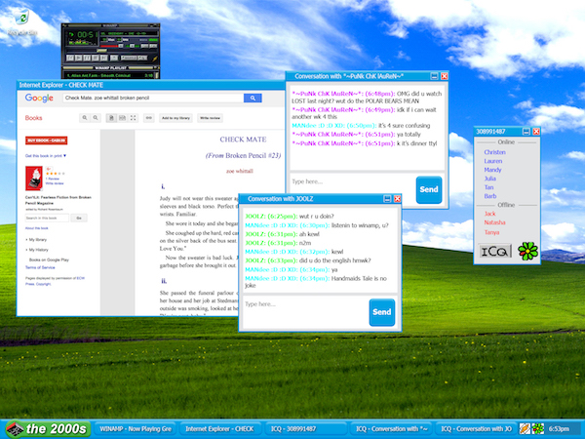Viewport: 585px width, 439px height.
Task: Toggle Winamp repeat button
Action: [x=142, y=58]
